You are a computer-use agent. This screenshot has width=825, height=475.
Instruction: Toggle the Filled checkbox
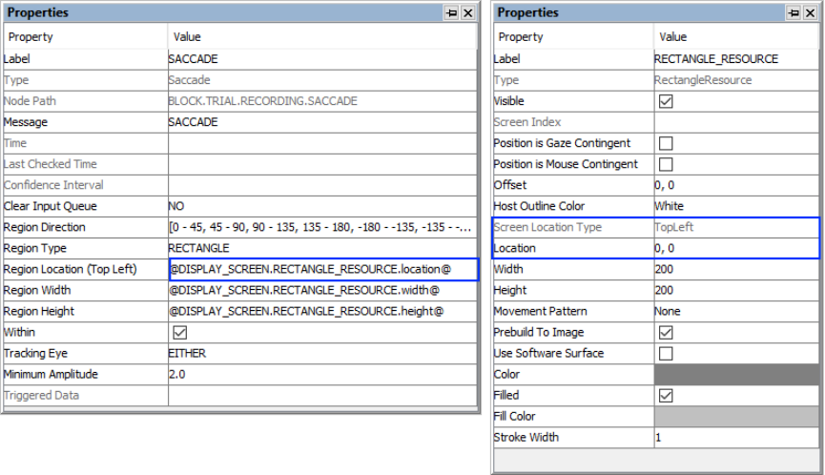pos(666,396)
